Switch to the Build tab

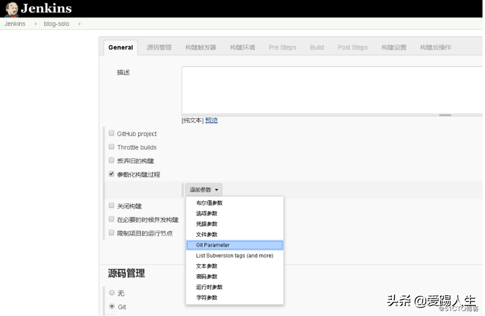317,47
